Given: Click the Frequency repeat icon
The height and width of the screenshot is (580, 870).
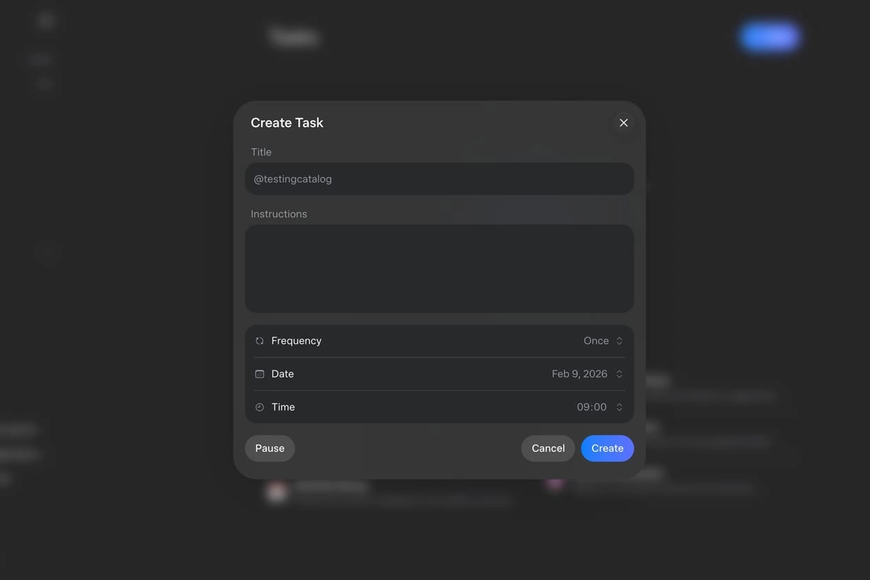Looking at the screenshot, I should tap(260, 341).
